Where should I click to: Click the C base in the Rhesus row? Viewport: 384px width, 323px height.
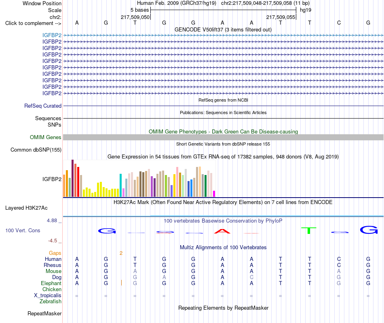pyautogui.click(x=339, y=265)
